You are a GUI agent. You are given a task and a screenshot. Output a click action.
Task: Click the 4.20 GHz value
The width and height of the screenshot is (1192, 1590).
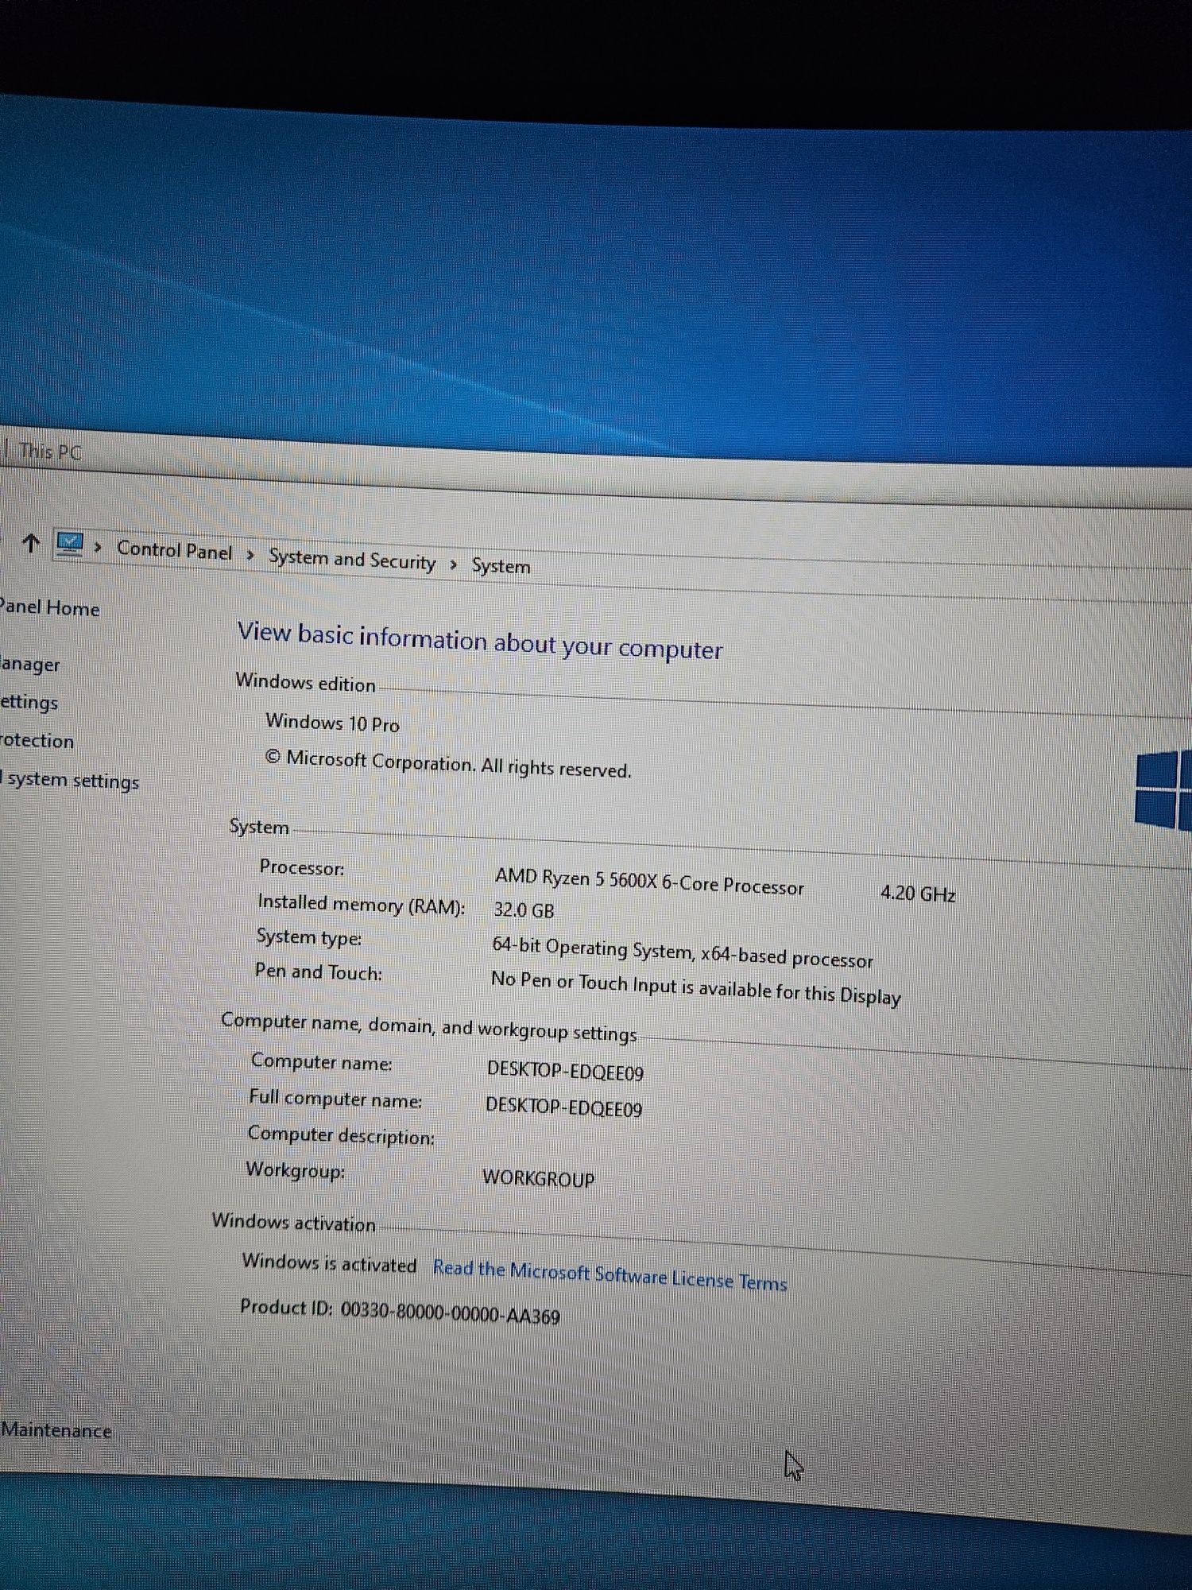click(x=918, y=894)
